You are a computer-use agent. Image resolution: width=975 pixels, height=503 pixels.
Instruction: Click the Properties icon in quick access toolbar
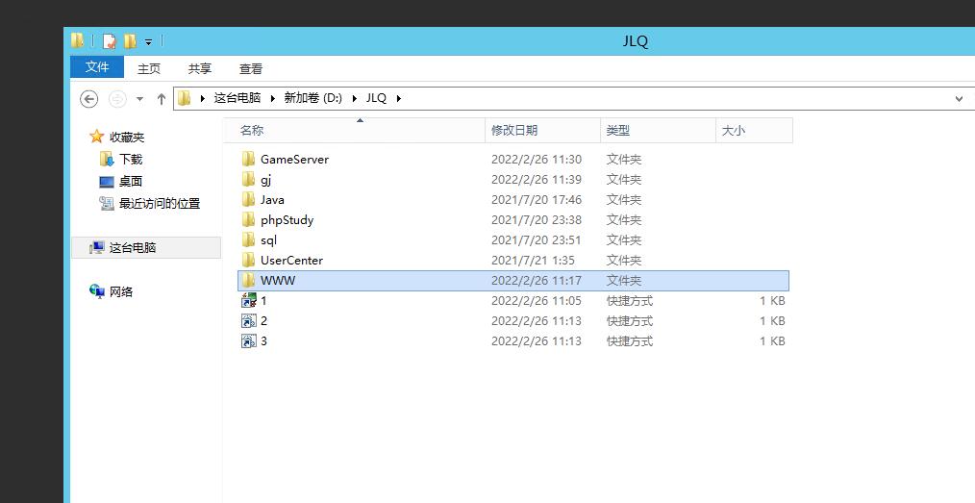110,41
